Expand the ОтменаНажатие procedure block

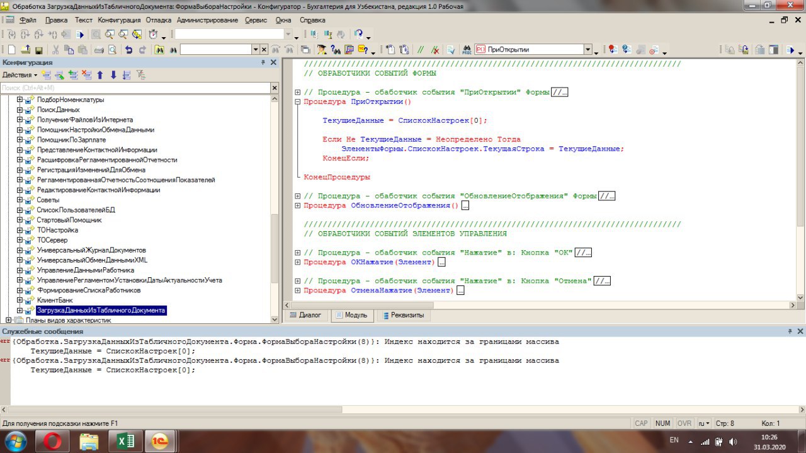click(298, 290)
